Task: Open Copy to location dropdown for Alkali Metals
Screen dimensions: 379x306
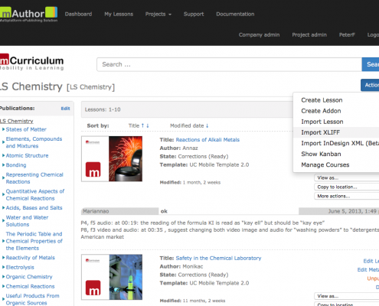Action: click(347, 187)
